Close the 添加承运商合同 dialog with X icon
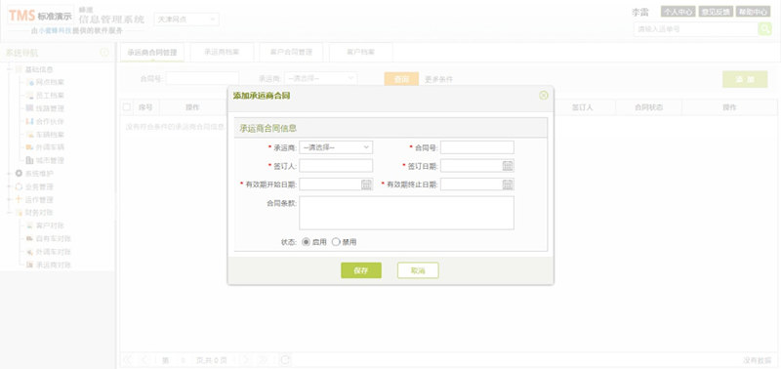This screenshot has width=781, height=369. pos(544,95)
